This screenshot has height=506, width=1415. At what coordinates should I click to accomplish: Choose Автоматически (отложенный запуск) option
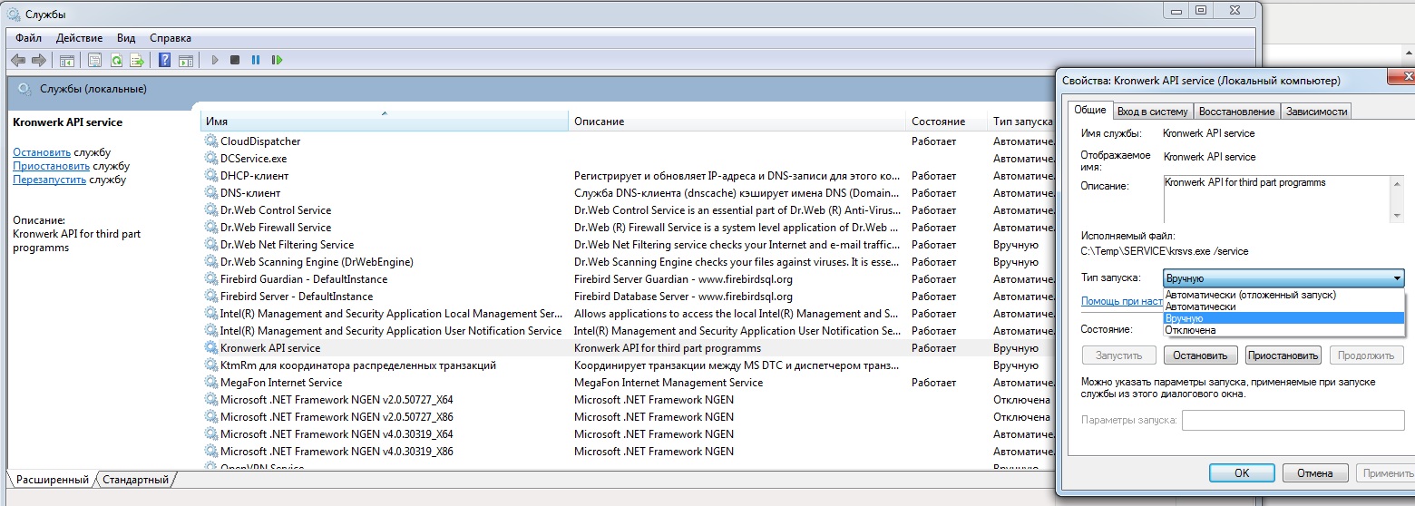tap(1283, 295)
